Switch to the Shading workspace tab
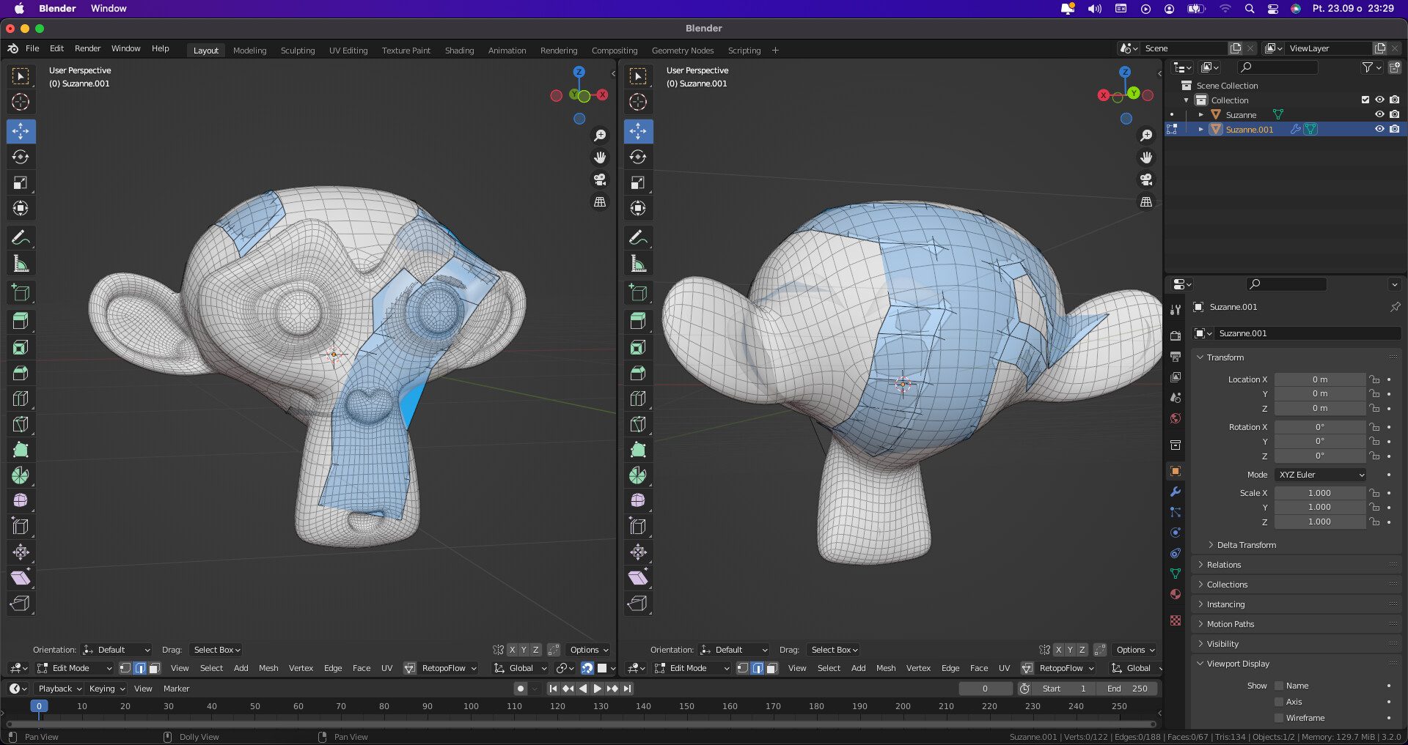Screen dimensions: 1408x745 [459, 51]
